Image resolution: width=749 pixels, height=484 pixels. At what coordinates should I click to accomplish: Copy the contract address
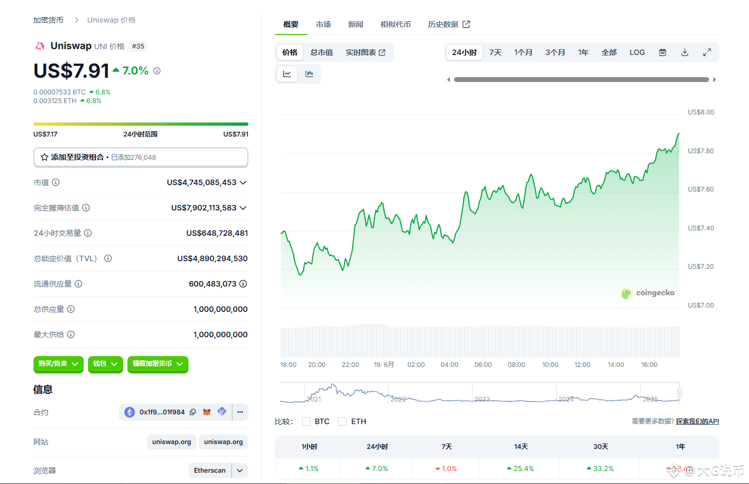(193, 412)
